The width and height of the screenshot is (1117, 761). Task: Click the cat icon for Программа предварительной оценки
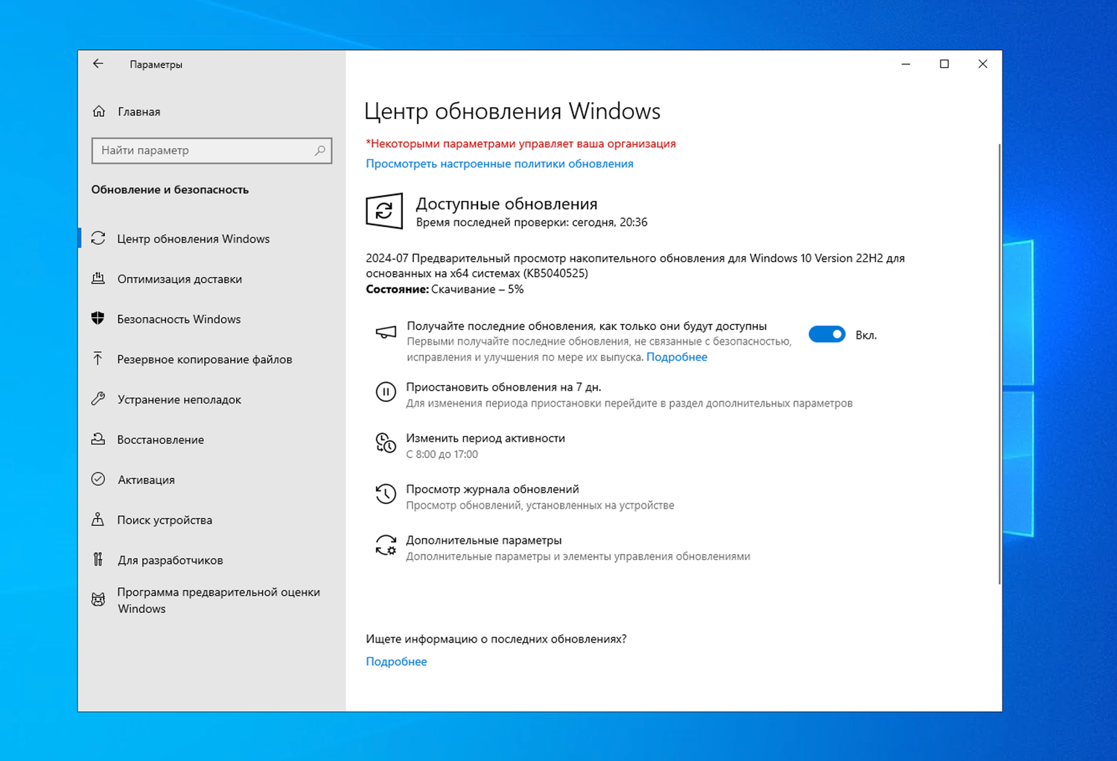98,599
